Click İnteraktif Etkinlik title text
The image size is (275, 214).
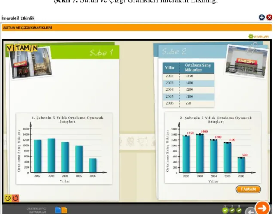pyautogui.click(x=18, y=18)
